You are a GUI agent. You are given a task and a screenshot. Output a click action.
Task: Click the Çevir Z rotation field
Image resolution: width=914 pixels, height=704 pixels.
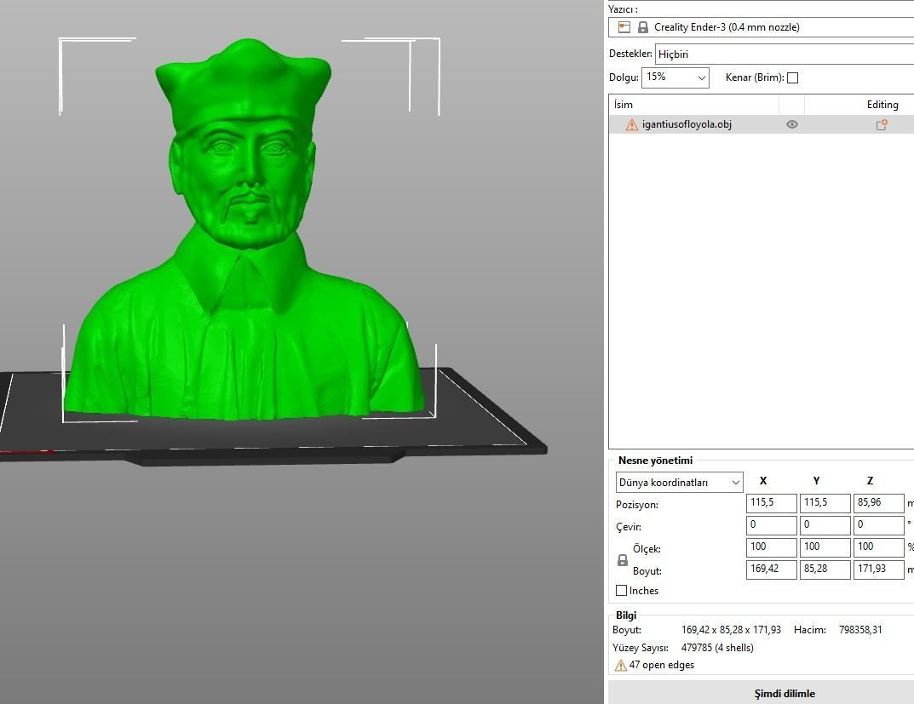pos(878,524)
